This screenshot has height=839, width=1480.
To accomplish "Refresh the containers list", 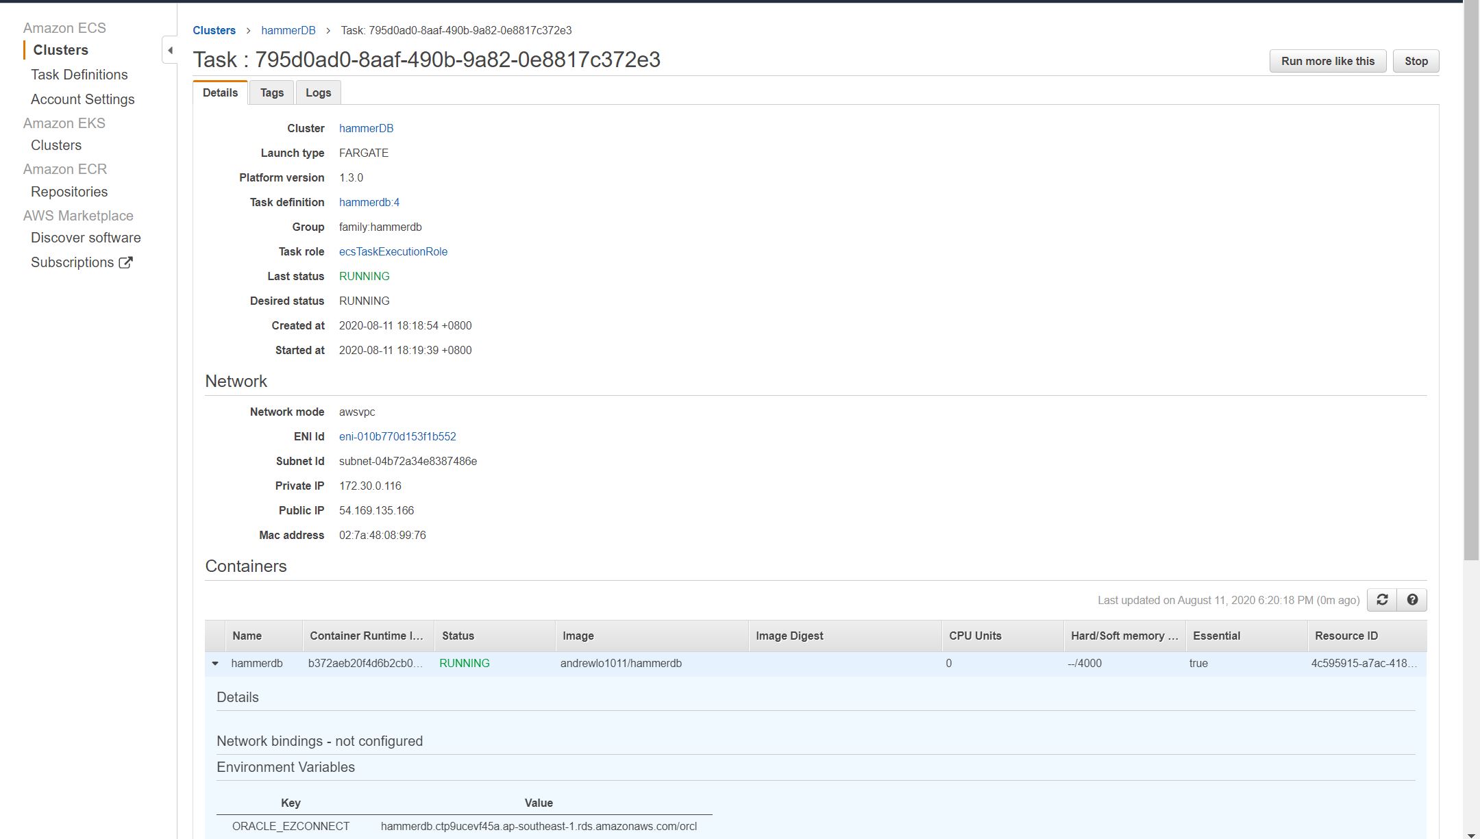I will click(x=1382, y=600).
